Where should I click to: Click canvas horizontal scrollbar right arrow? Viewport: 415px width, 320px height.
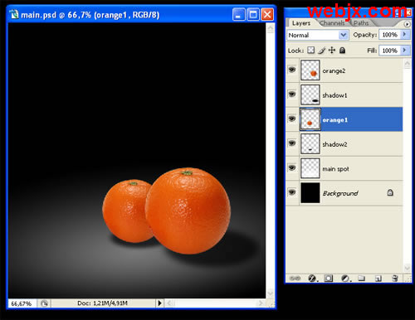point(260,303)
